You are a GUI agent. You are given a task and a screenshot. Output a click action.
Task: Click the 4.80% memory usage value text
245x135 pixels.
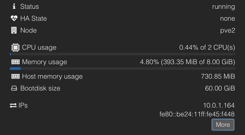(188, 62)
